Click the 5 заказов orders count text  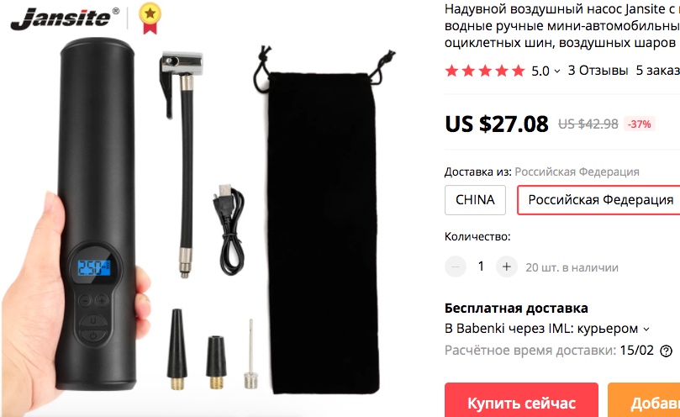(658, 71)
